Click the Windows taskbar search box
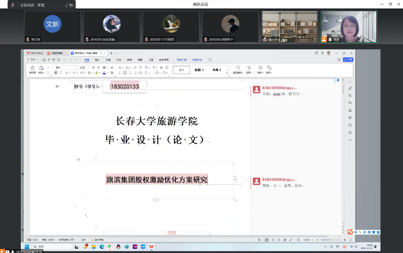This screenshot has width=403, height=253. click(52, 247)
